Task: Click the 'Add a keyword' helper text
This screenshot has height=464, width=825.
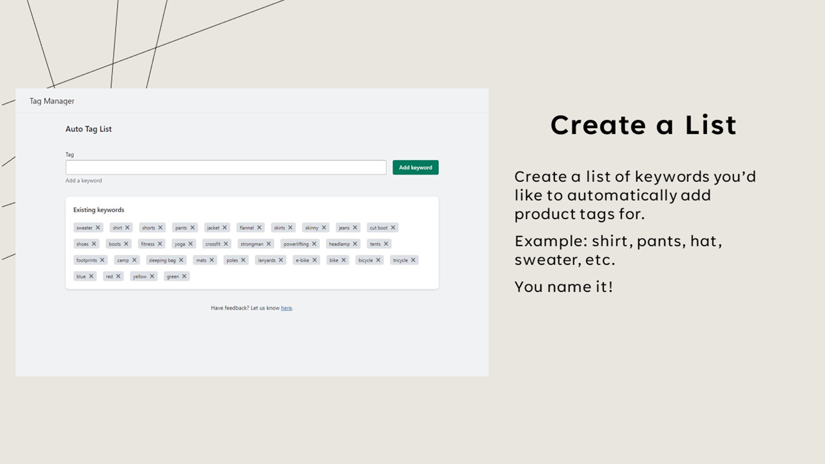Action: click(84, 180)
